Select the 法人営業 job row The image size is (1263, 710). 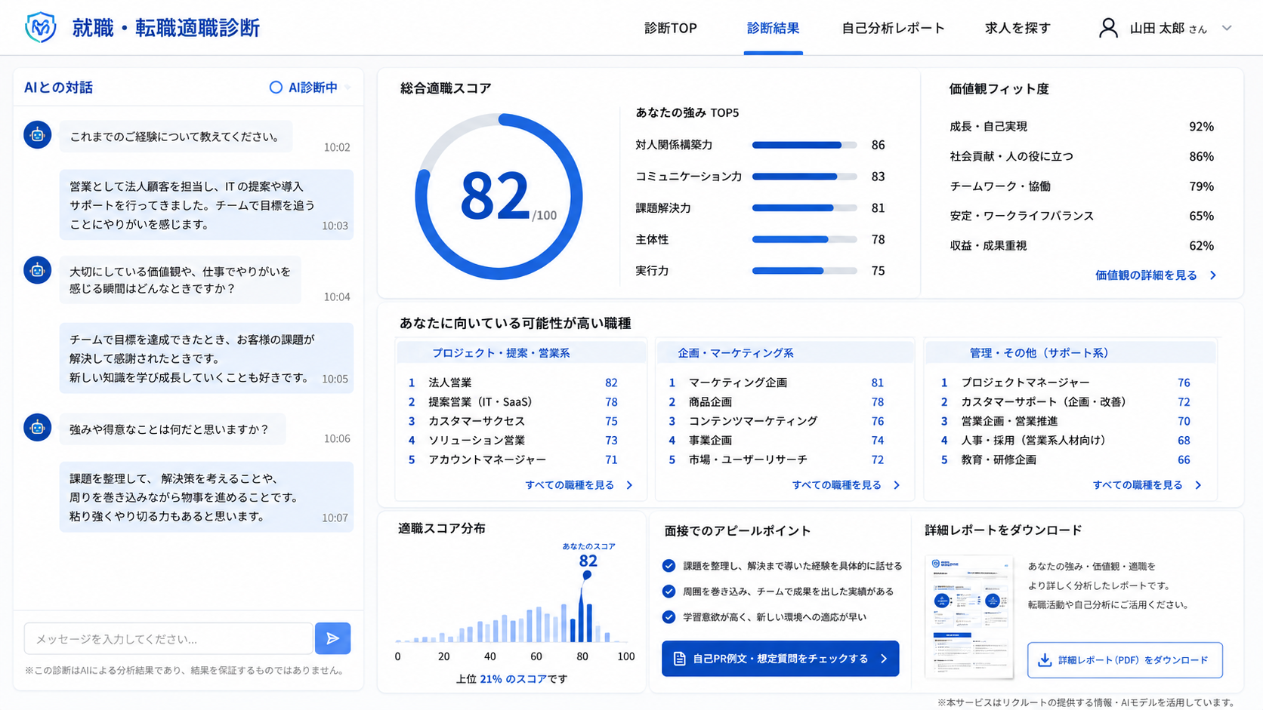pyautogui.click(x=514, y=383)
